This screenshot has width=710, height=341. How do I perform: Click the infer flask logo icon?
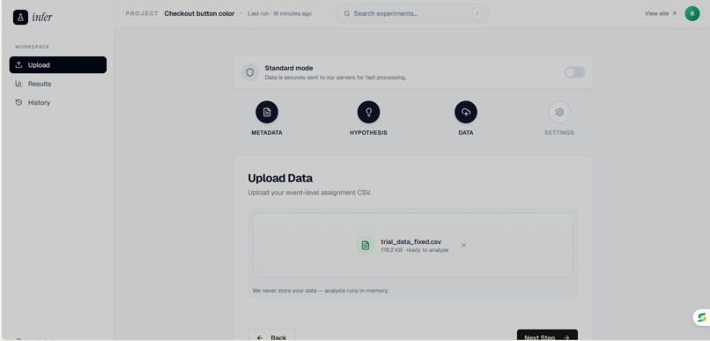tap(20, 18)
